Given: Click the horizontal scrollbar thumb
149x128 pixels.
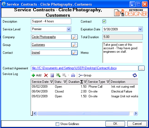Looking at the screenshot, I should (x=83, y=113).
